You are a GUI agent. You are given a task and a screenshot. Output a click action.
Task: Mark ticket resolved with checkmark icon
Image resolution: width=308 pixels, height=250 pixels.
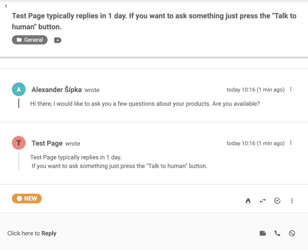click(277, 201)
